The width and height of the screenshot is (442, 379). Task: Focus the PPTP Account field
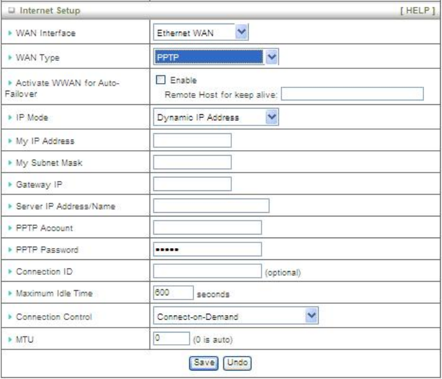207,227
